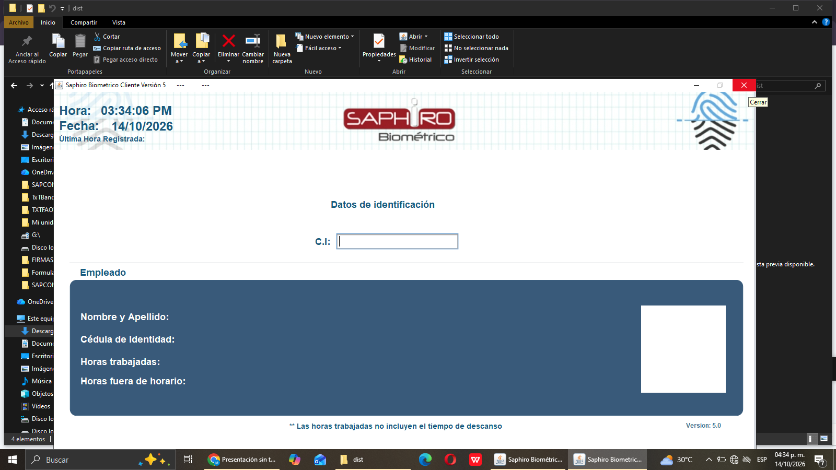Click the red Eliminar X icon
The height and width of the screenshot is (470, 836).
click(228, 41)
